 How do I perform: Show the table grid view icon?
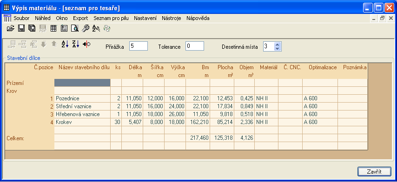click(53, 28)
